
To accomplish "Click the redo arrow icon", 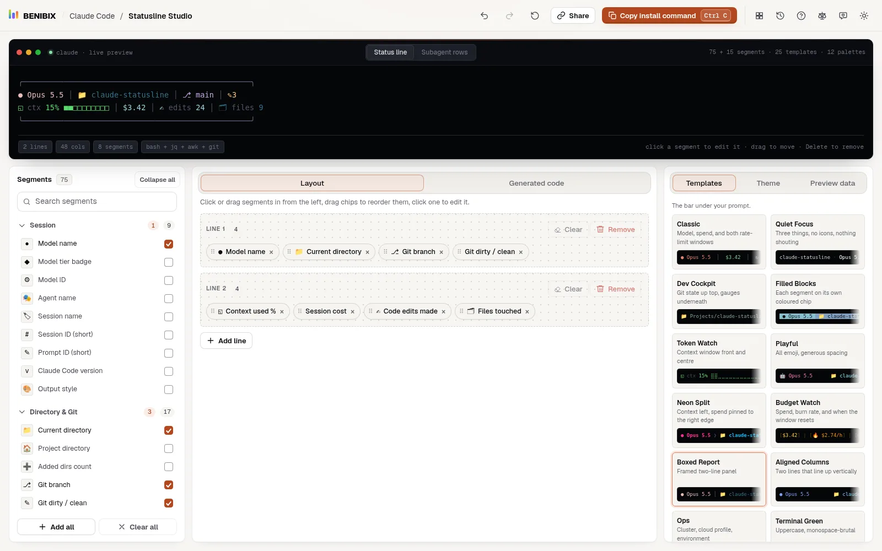I will (x=509, y=16).
